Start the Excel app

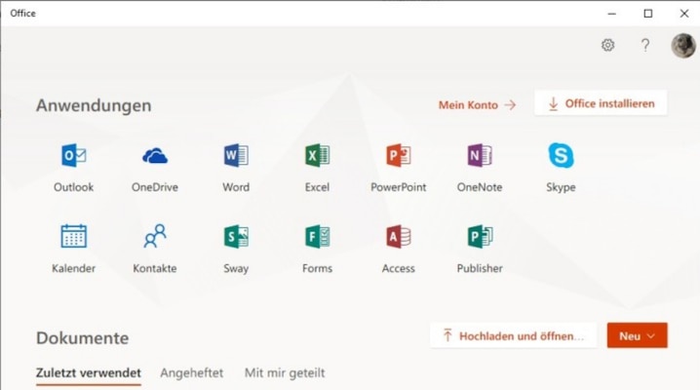[x=317, y=156]
